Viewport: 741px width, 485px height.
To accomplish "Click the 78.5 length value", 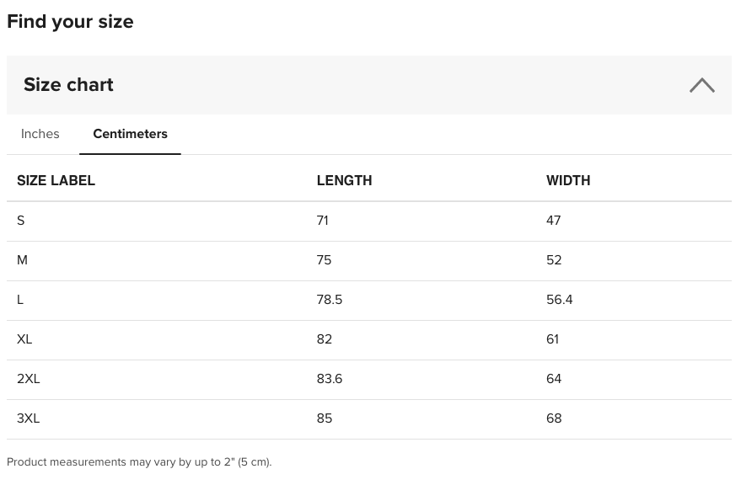I will [x=330, y=300].
